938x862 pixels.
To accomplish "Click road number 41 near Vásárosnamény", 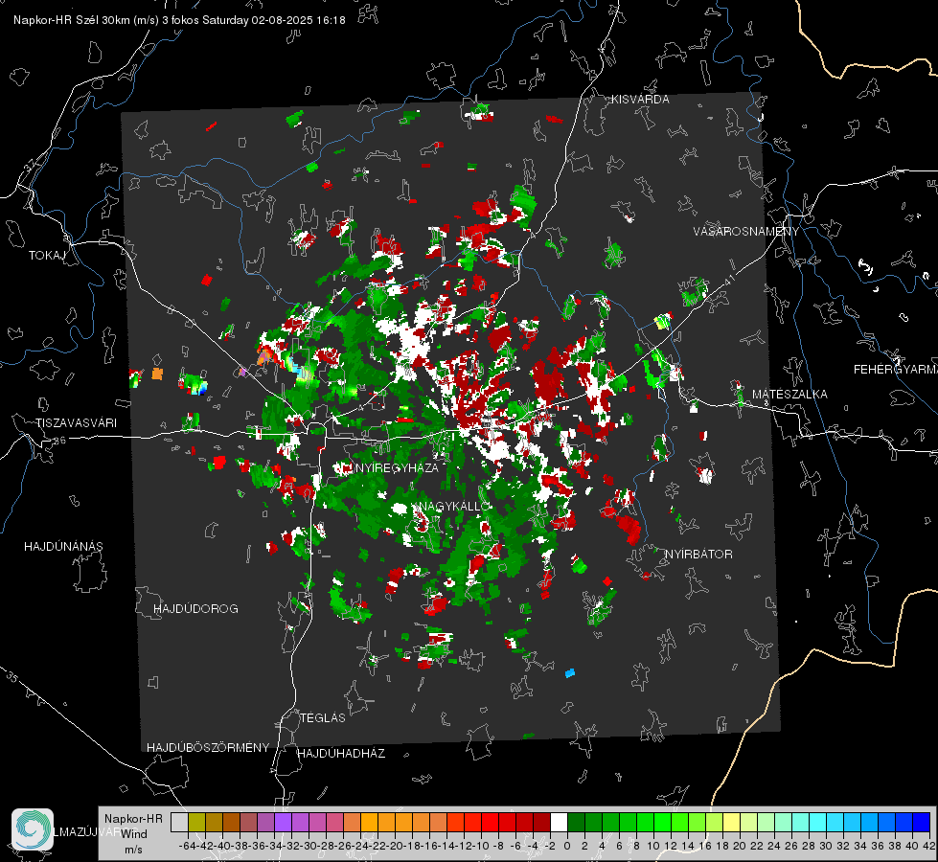I will (x=728, y=280).
